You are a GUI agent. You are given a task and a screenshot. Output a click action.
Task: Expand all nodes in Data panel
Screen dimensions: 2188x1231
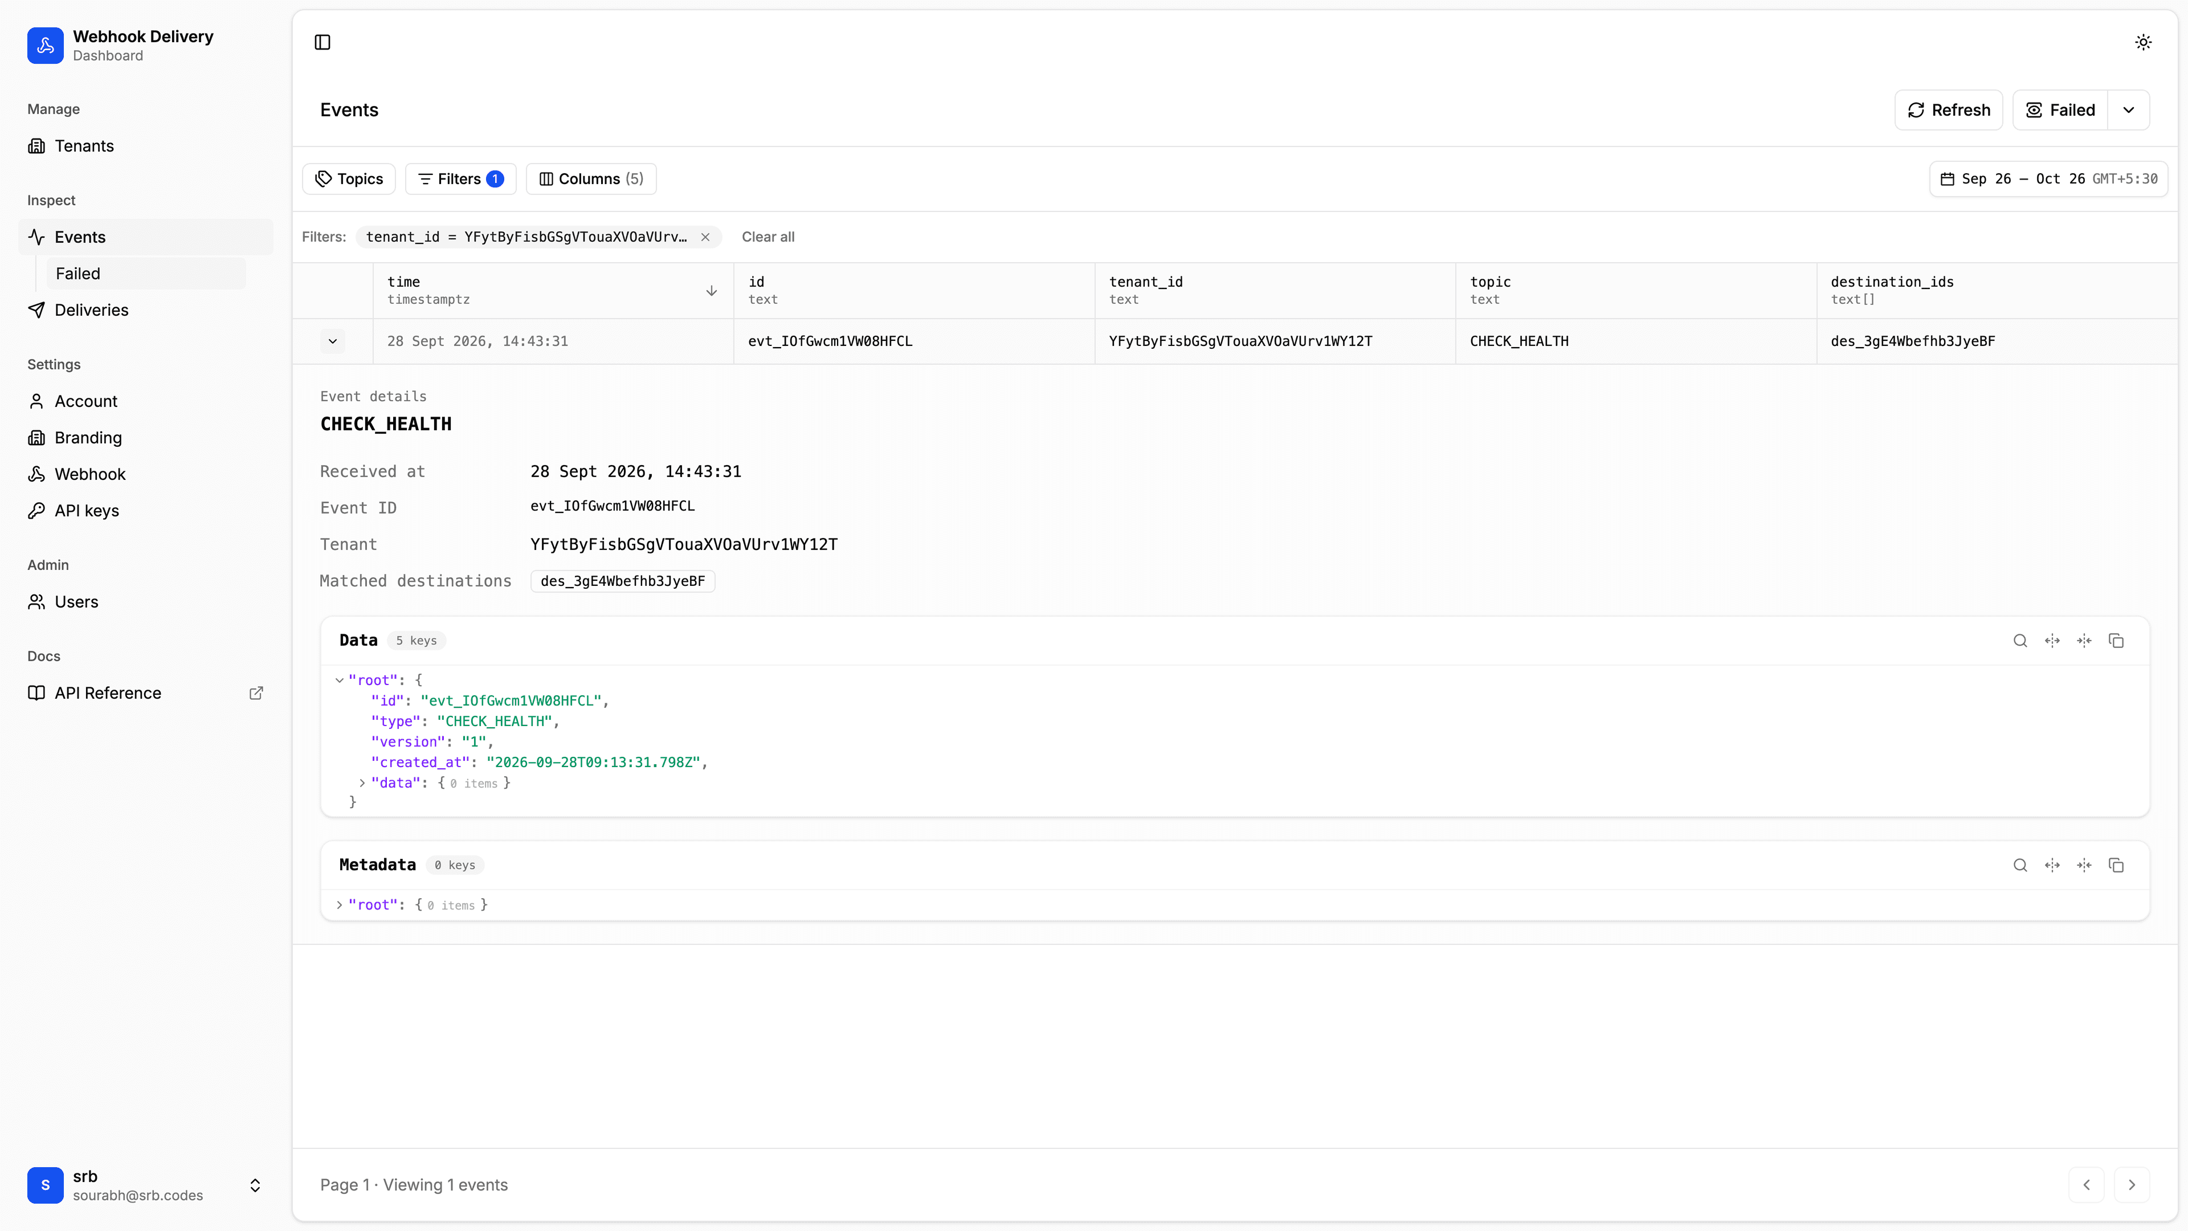[x=2052, y=641]
